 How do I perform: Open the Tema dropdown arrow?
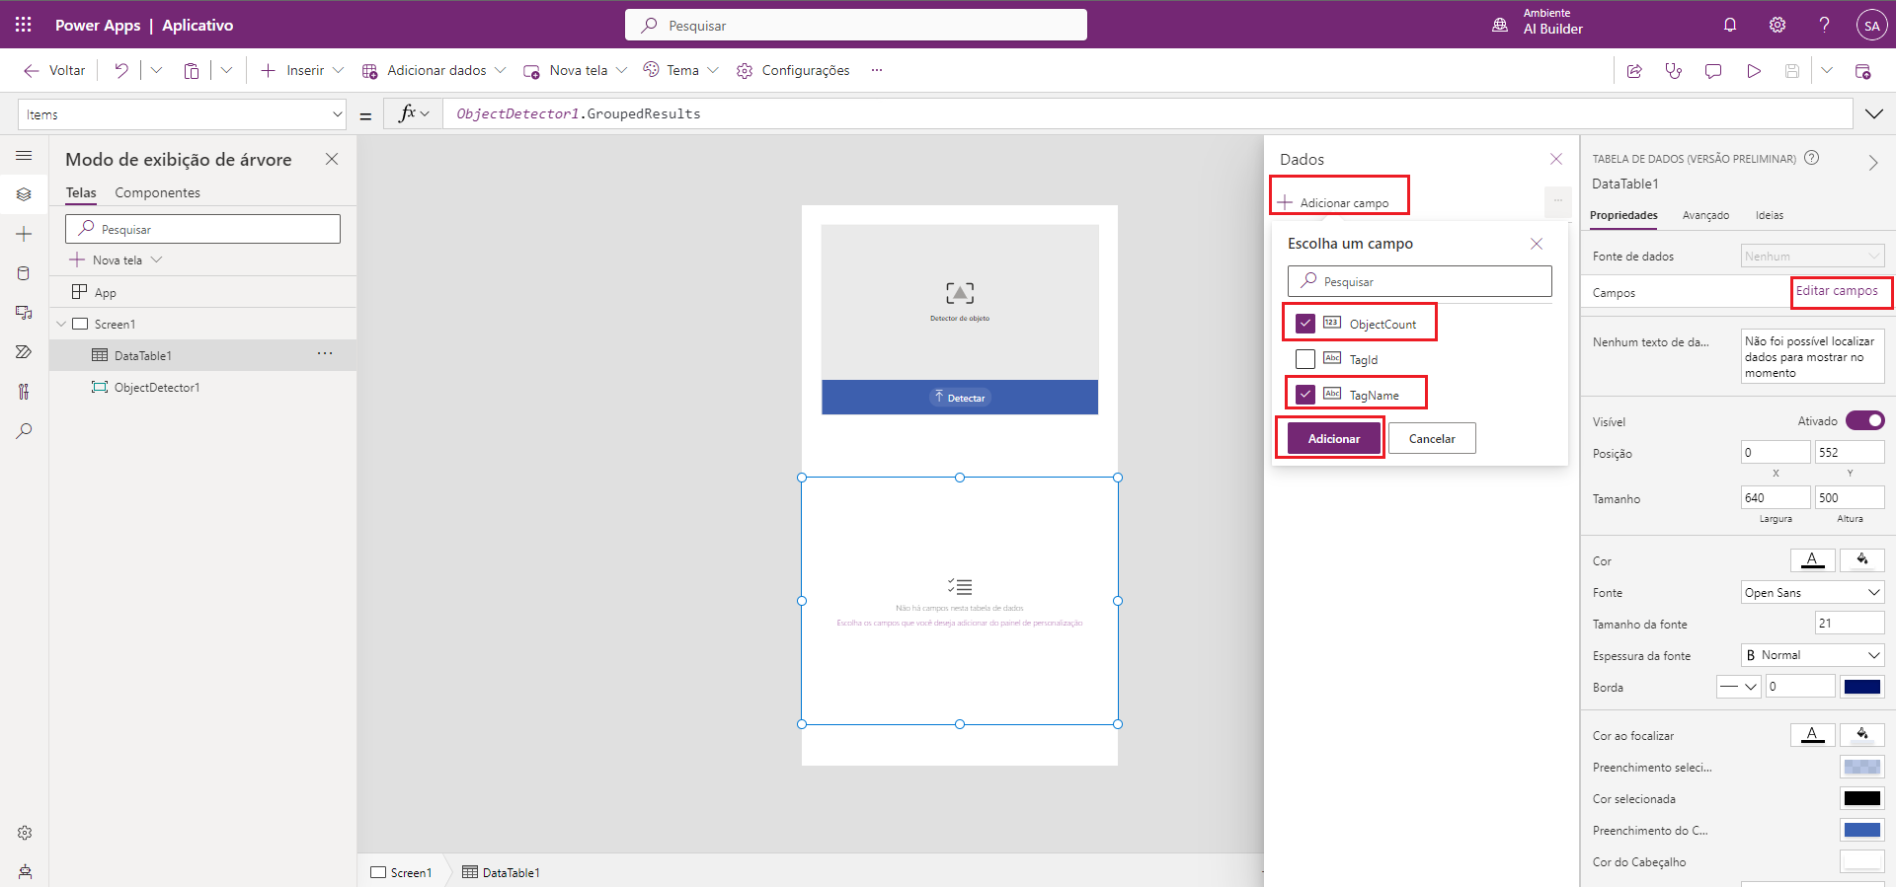tap(713, 70)
